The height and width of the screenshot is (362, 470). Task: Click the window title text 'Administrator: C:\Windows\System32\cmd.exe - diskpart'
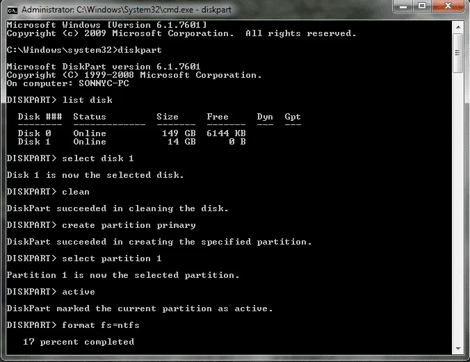pyautogui.click(x=127, y=10)
